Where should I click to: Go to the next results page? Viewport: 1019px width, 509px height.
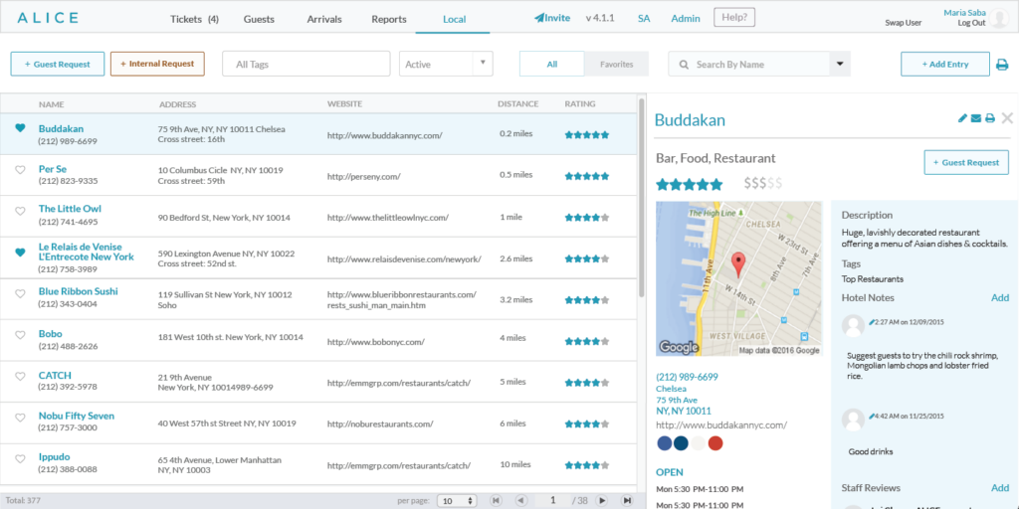602,501
